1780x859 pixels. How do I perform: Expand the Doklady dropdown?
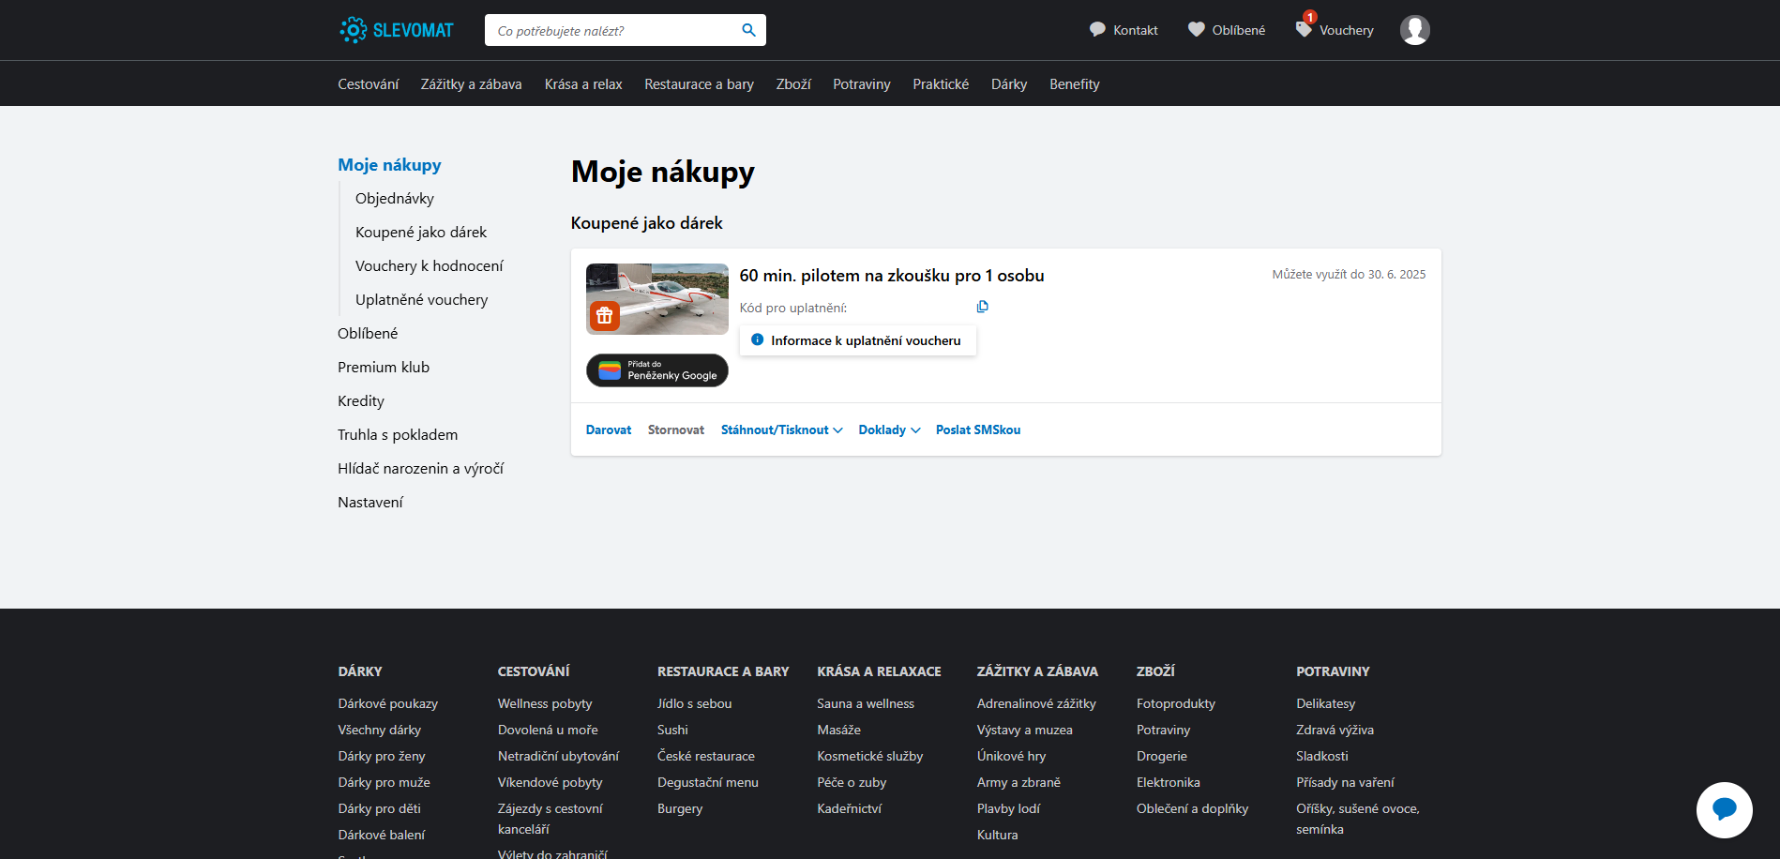889,429
